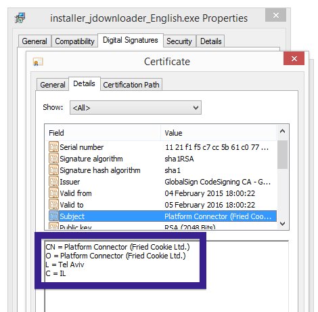Click the Signature hash algorithm field icon
This screenshot has height=312, width=318.
53,170
